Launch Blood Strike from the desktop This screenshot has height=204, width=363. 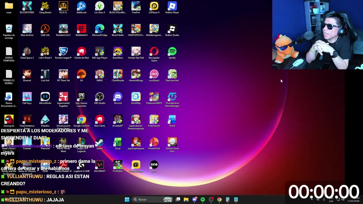coord(118,30)
